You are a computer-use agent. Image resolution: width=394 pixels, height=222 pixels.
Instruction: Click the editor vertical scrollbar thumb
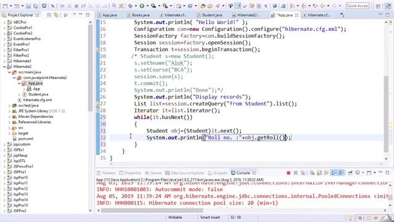386,113
